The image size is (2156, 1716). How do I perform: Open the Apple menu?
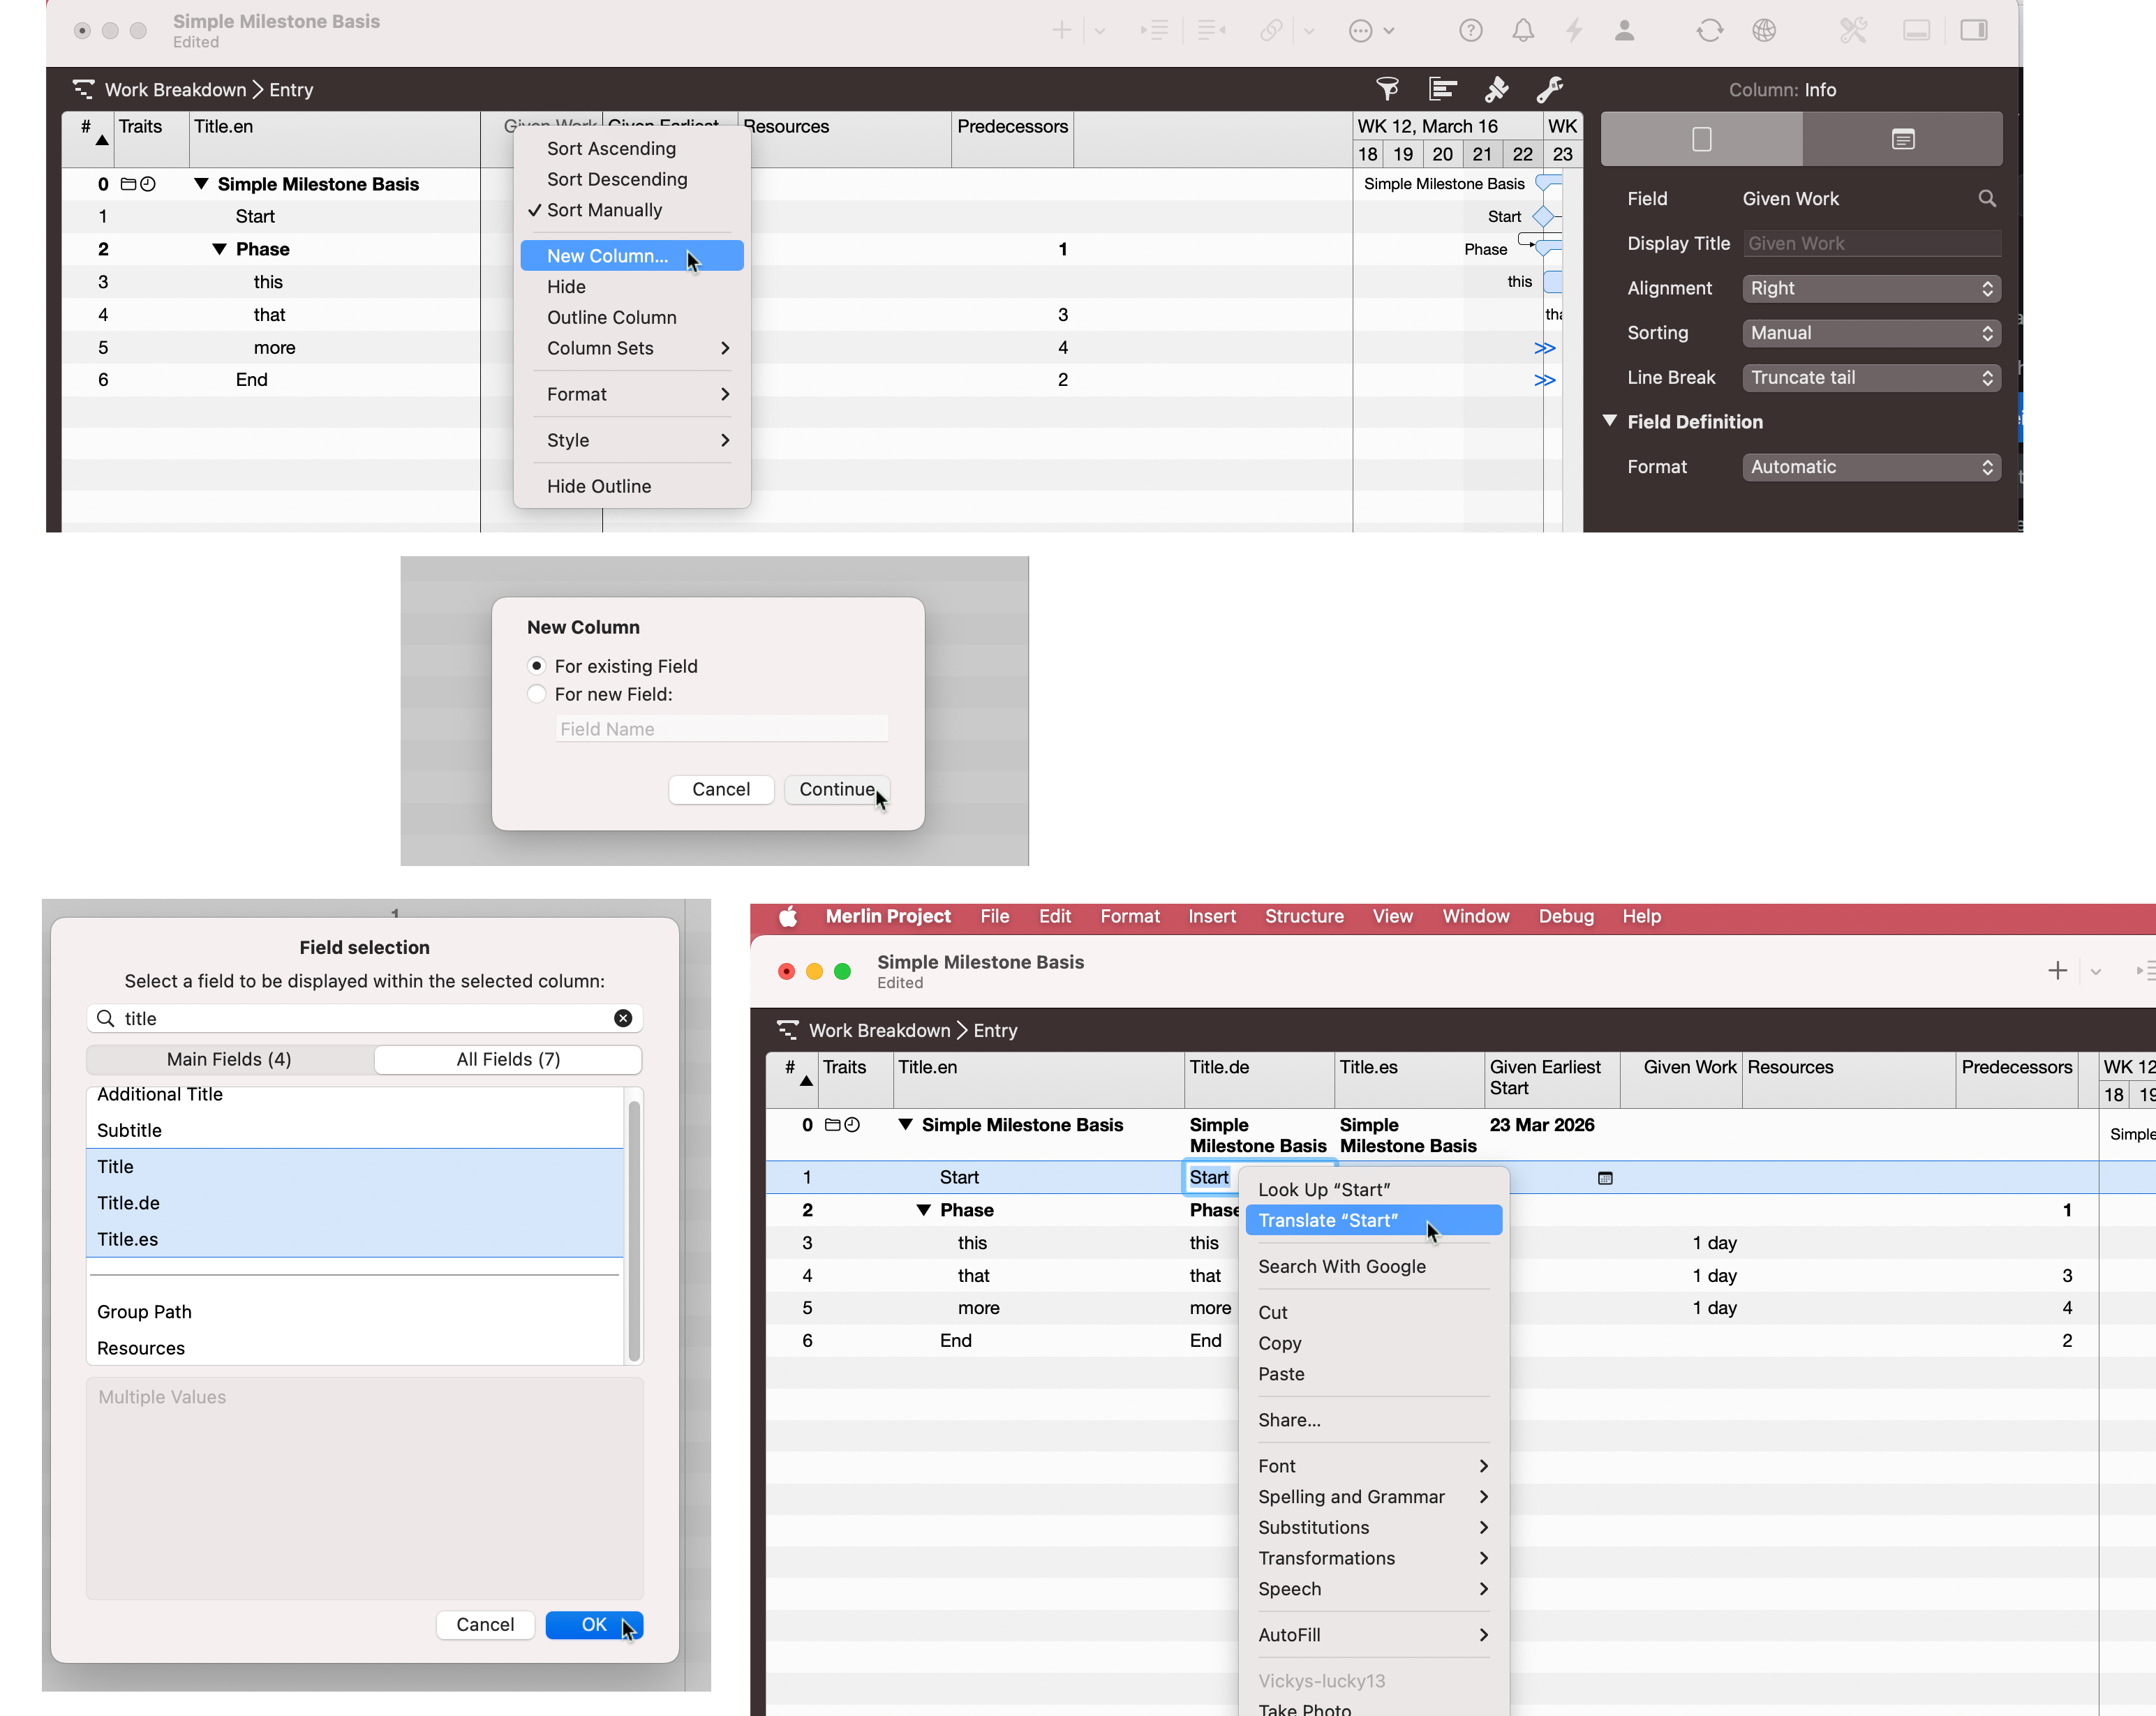coord(788,916)
